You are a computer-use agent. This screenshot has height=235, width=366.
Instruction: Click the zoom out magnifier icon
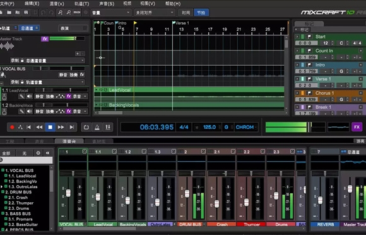(68, 13)
